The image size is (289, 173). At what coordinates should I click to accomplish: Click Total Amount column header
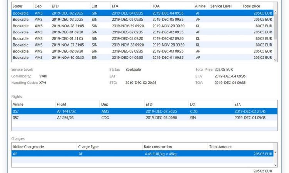pos(240,147)
